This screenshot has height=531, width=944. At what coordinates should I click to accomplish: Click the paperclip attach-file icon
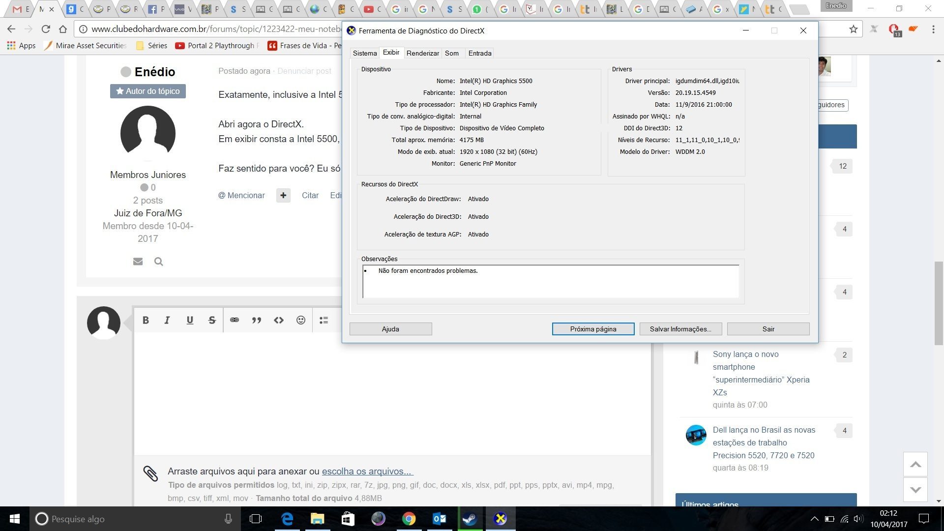point(150,473)
